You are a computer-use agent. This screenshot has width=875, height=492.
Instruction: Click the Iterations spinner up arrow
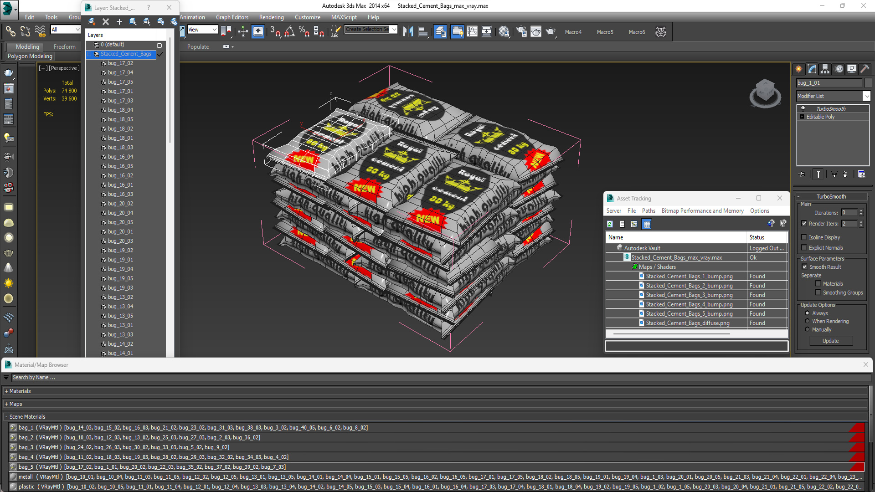pos(861,211)
